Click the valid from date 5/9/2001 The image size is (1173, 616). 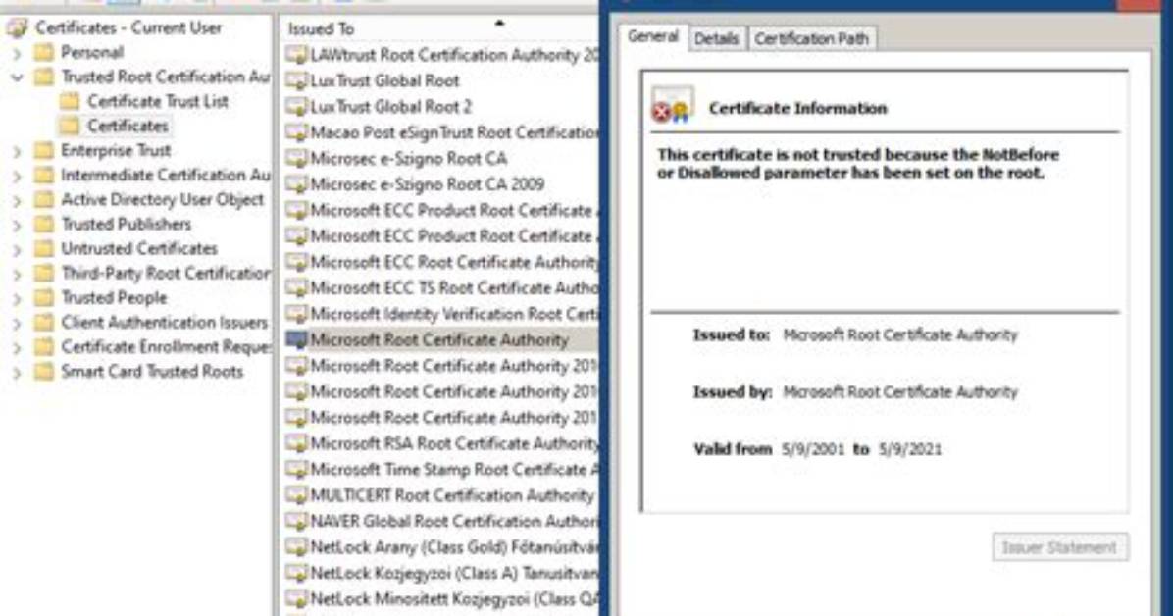pyautogui.click(x=812, y=450)
